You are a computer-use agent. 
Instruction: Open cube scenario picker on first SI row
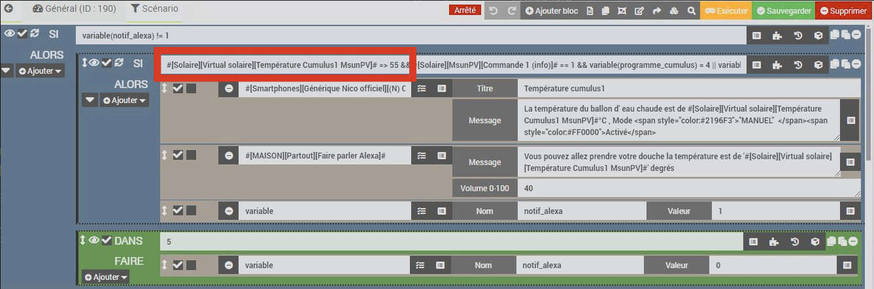(818, 35)
